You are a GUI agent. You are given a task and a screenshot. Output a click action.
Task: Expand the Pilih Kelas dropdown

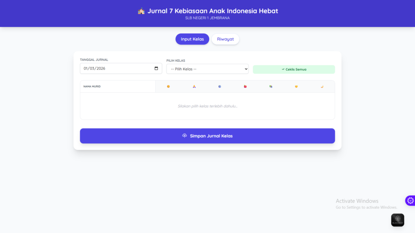click(207, 69)
